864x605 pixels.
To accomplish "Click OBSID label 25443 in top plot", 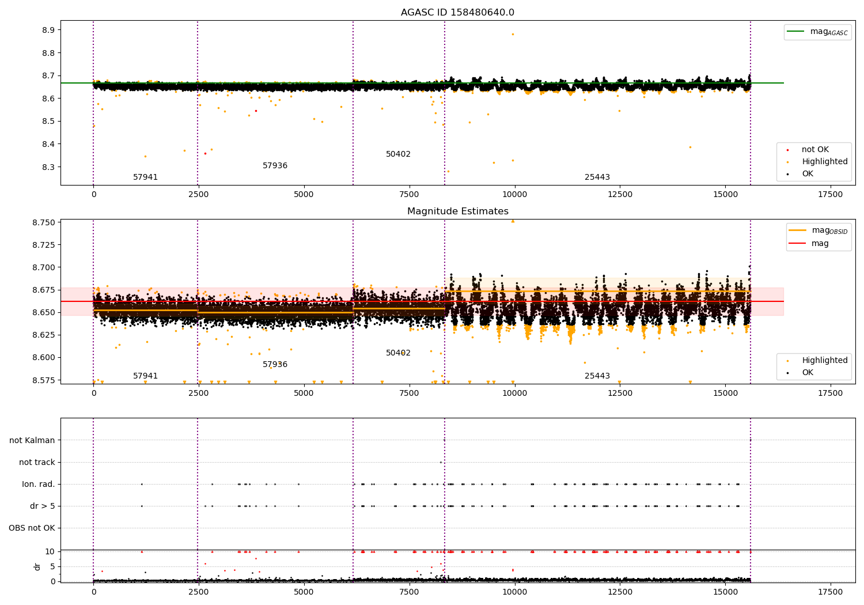I will 597,177.
